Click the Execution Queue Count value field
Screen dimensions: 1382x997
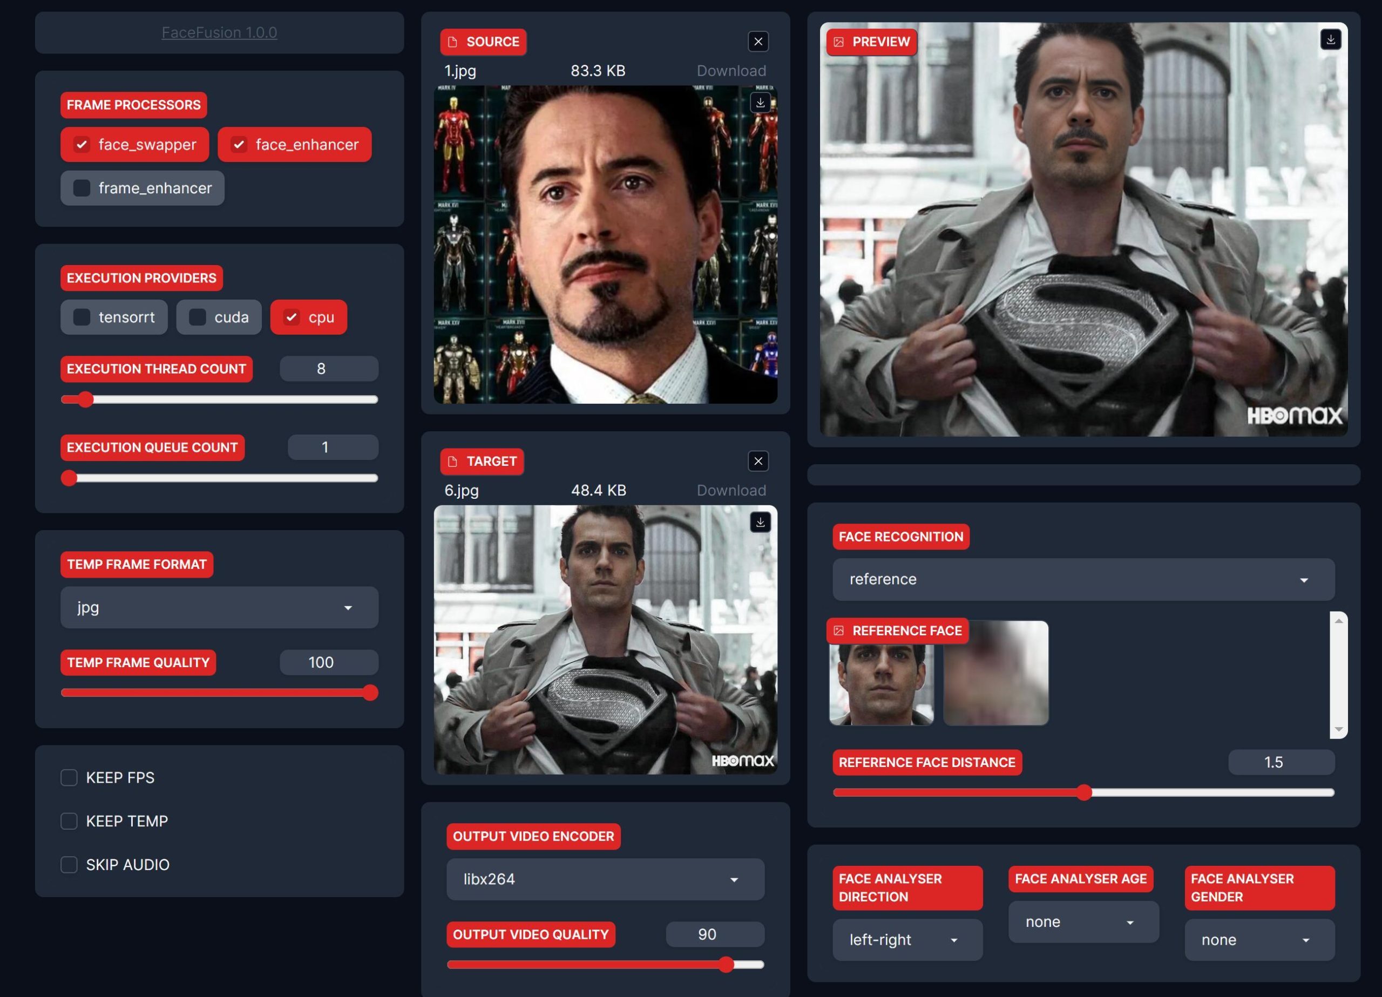tap(333, 447)
